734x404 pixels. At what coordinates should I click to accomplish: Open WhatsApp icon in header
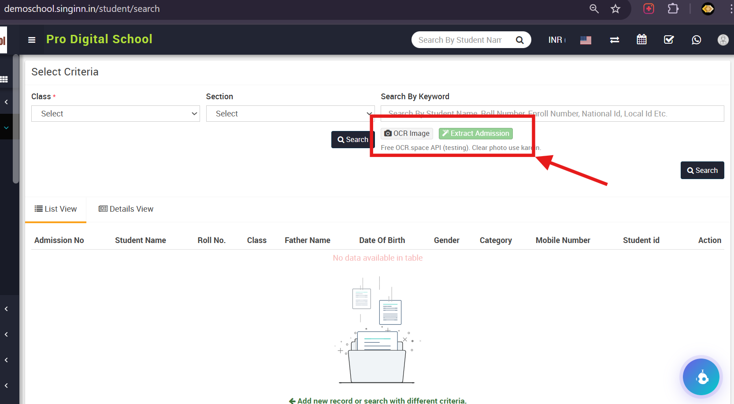tap(696, 40)
